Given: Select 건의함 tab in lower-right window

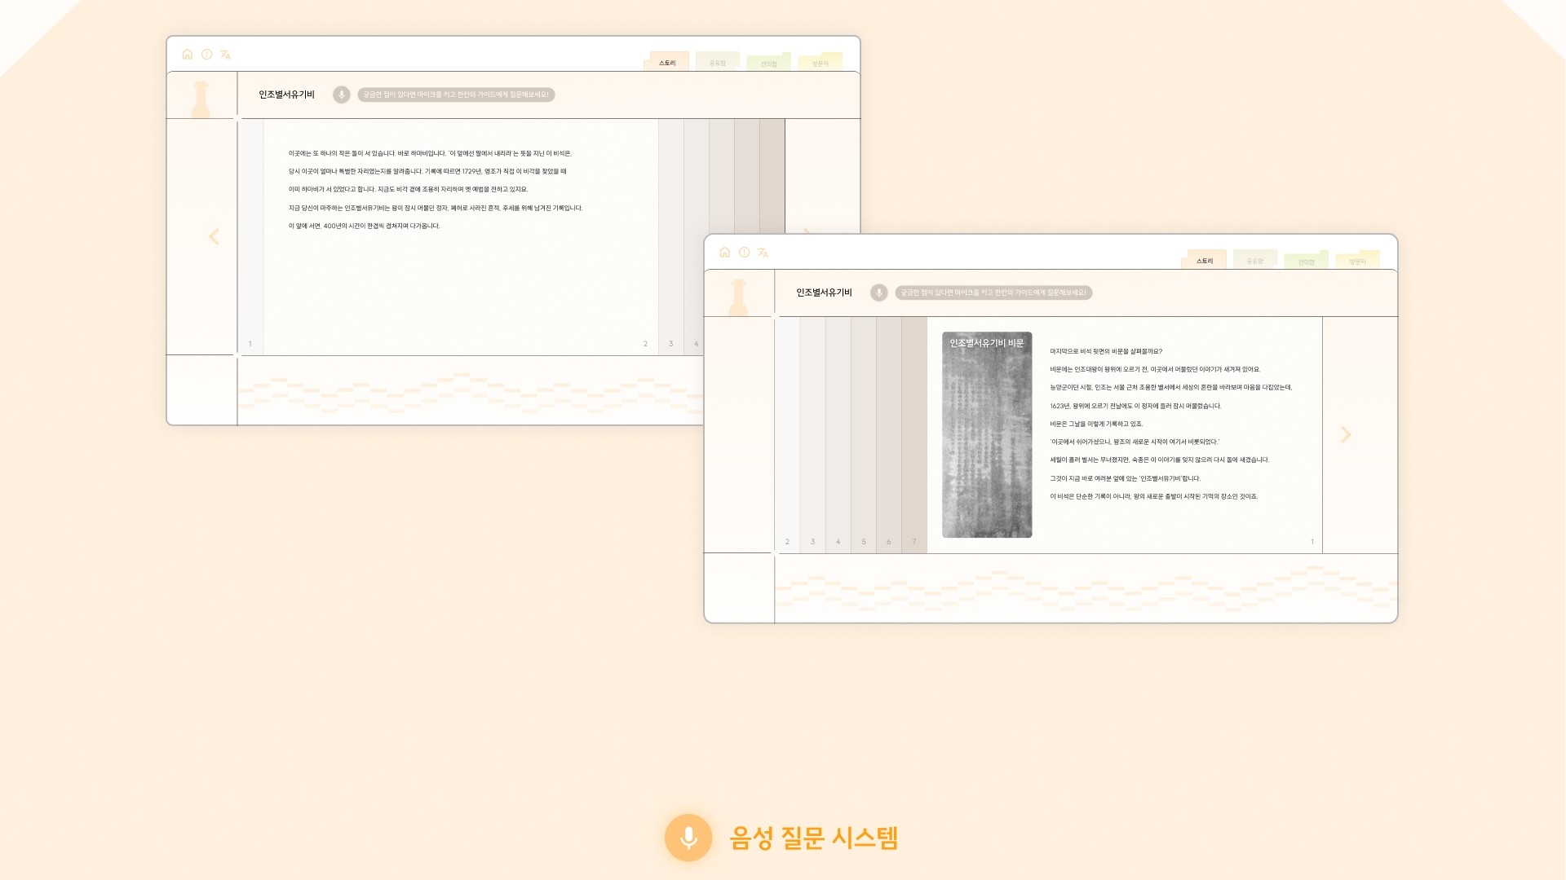Looking at the screenshot, I should 1306,262.
